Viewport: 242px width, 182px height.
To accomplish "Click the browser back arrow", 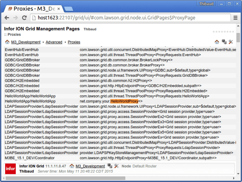I will point(7,18).
